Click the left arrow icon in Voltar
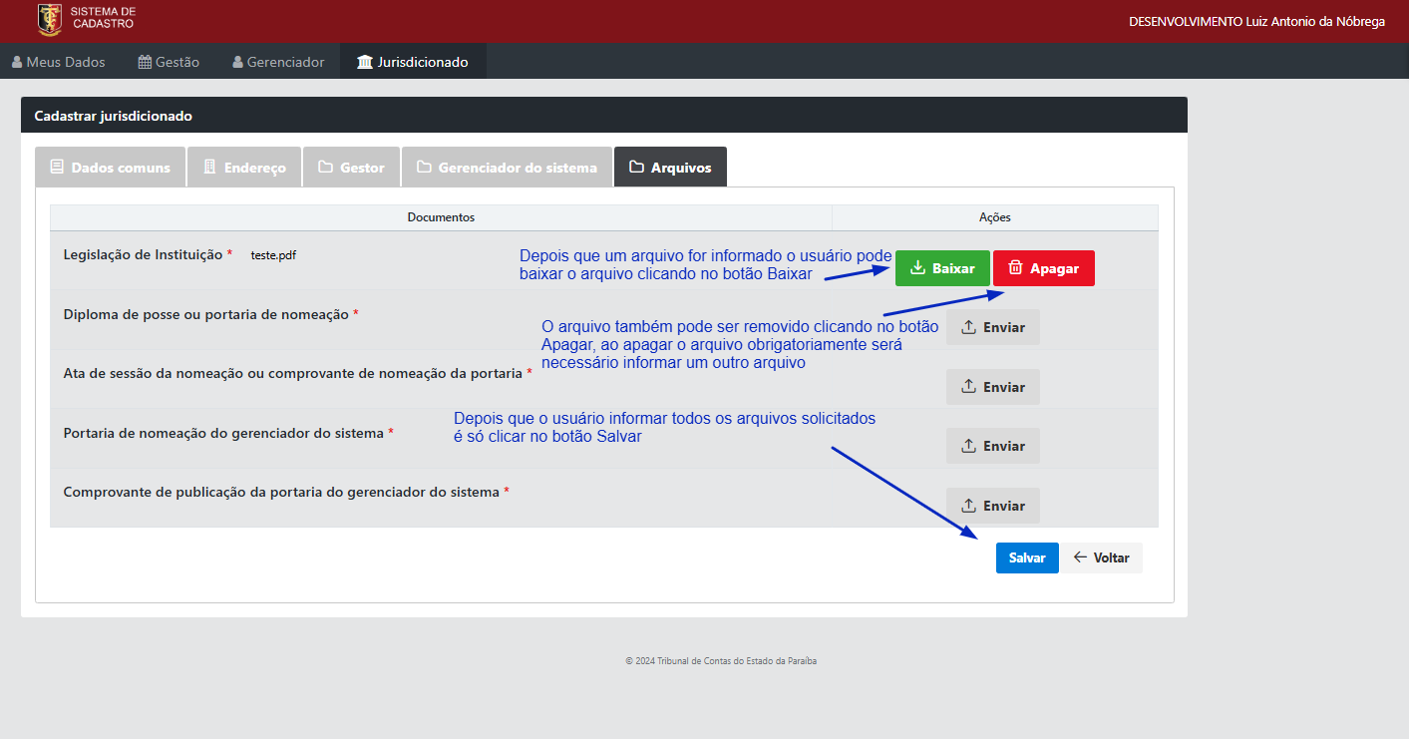The image size is (1409, 739). coord(1080,557)
